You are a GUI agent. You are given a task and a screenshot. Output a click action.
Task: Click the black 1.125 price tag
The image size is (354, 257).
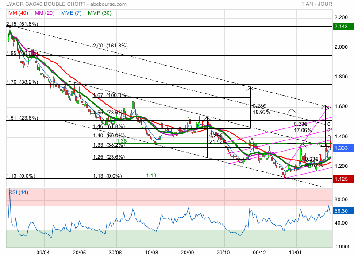coord(341,179)
